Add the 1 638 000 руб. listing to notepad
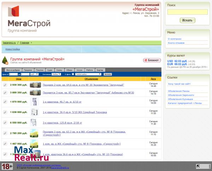This screenshot has height=171, width=212. [5, 112]
